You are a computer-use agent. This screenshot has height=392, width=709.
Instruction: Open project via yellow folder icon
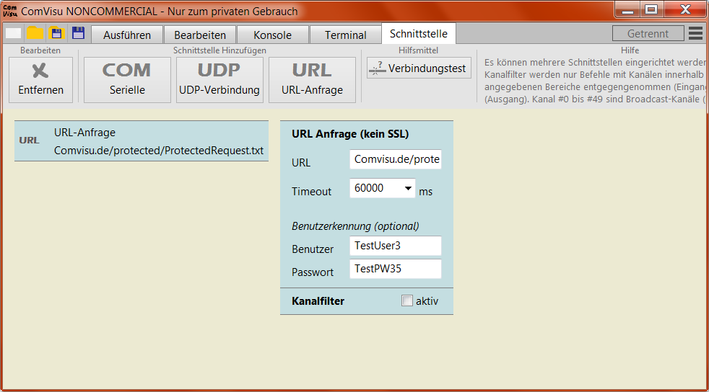tap(35, 33)
